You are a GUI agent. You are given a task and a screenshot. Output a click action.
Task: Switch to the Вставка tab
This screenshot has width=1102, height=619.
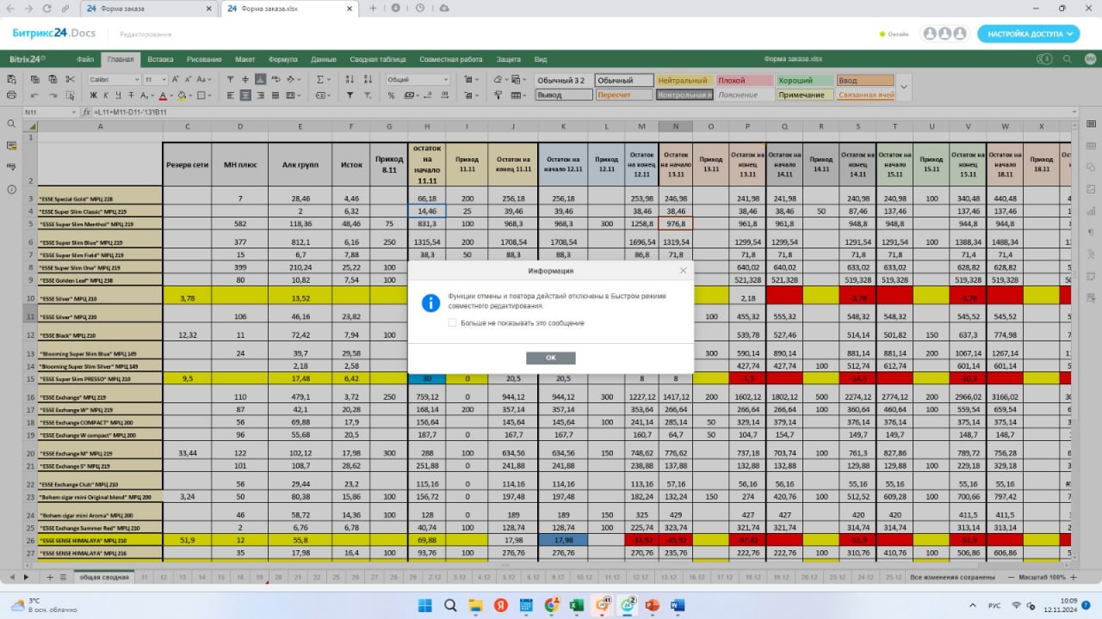point(160,59)
